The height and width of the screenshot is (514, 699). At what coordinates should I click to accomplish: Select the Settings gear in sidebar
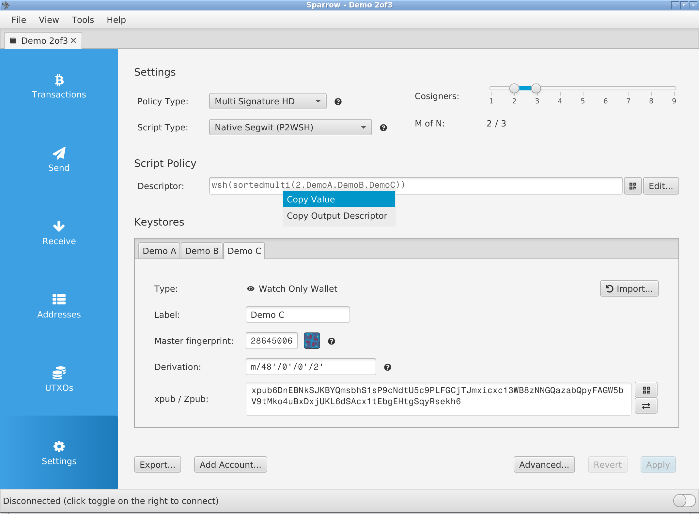coord(59,453)
